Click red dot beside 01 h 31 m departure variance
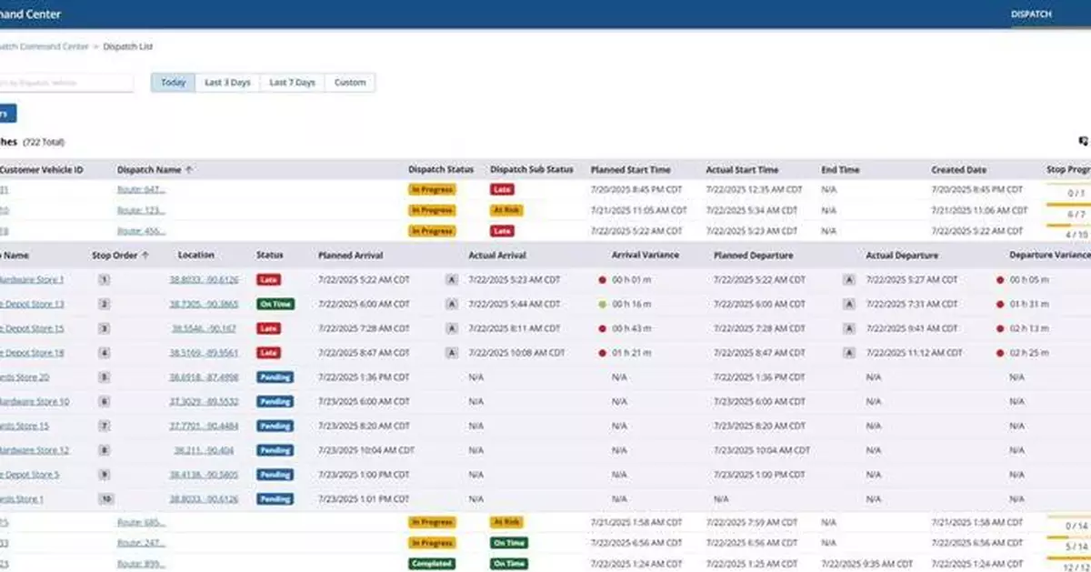 point(1000,304)
